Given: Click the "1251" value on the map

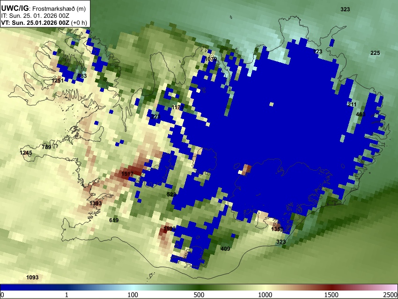Looking at the screenshot, I should [x=58, y=81].
